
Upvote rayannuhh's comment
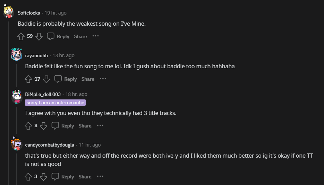(x=28, y=79)
